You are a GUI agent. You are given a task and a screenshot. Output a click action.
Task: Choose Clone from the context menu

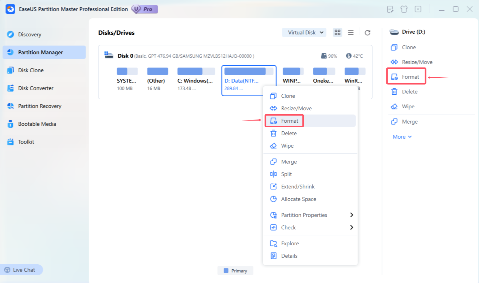[x=310, y=96]
